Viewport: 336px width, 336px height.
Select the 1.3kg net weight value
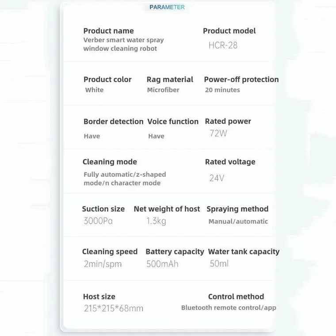tap(156, 221)
